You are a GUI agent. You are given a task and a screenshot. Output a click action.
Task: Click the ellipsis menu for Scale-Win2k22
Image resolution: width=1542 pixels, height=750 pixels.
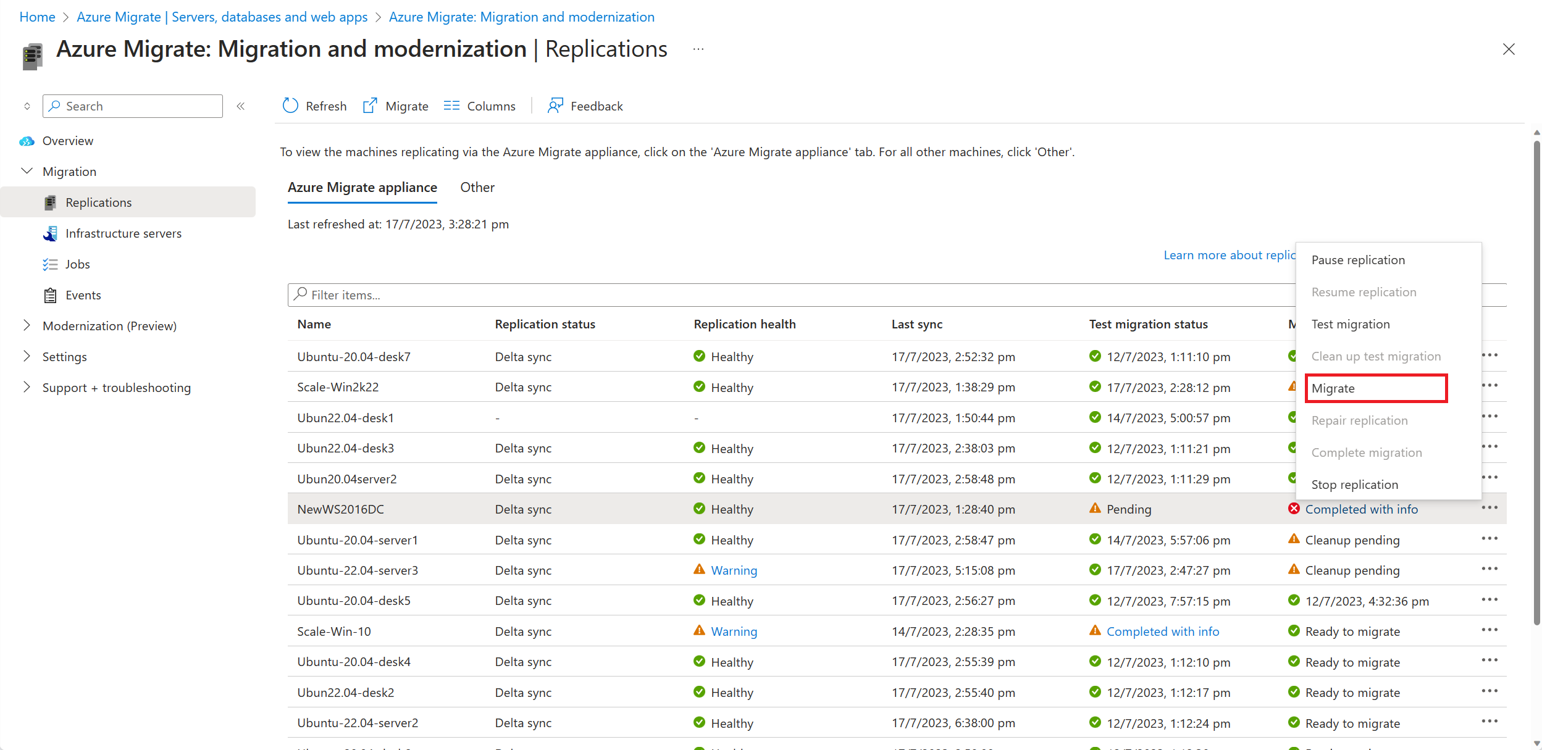point(1491,385)
